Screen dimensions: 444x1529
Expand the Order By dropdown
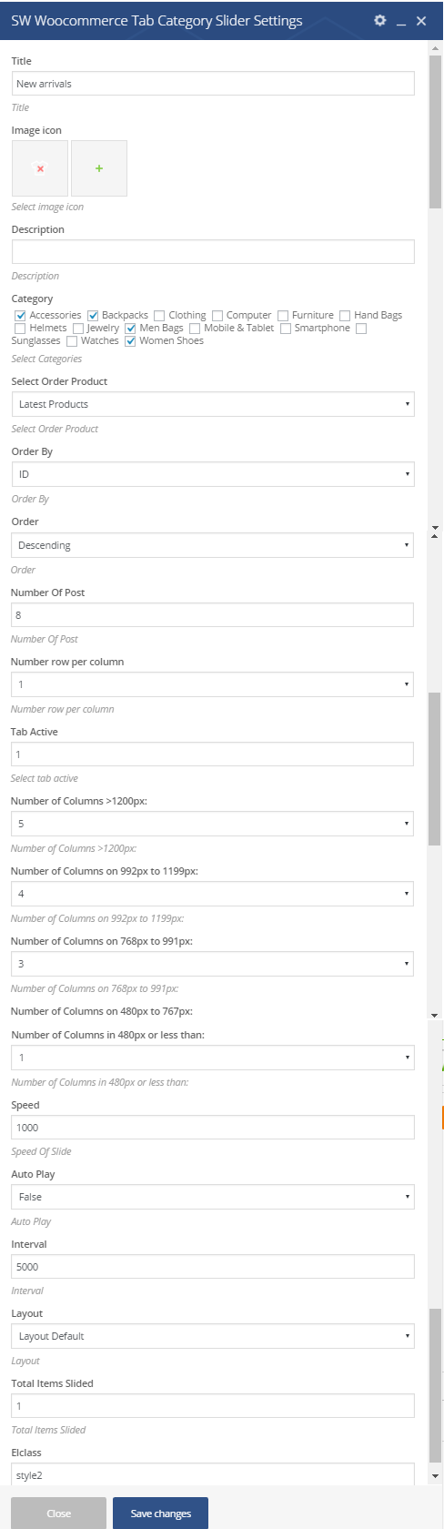pos(213,474)
